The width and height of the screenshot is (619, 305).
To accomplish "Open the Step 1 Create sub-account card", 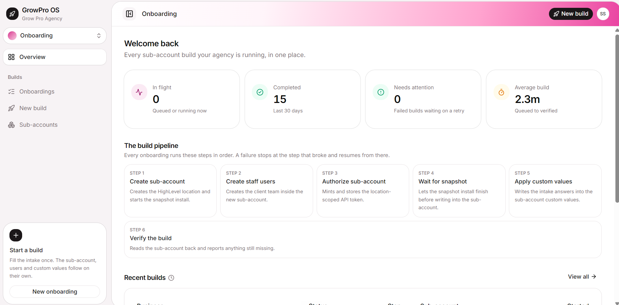I will pos(170,191).
